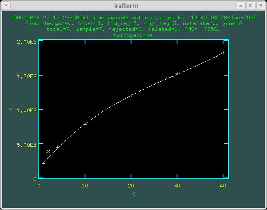This screenshot has width=267, height=210.
Task: Click the green Y axis label
Action: (x=11, y=110)
